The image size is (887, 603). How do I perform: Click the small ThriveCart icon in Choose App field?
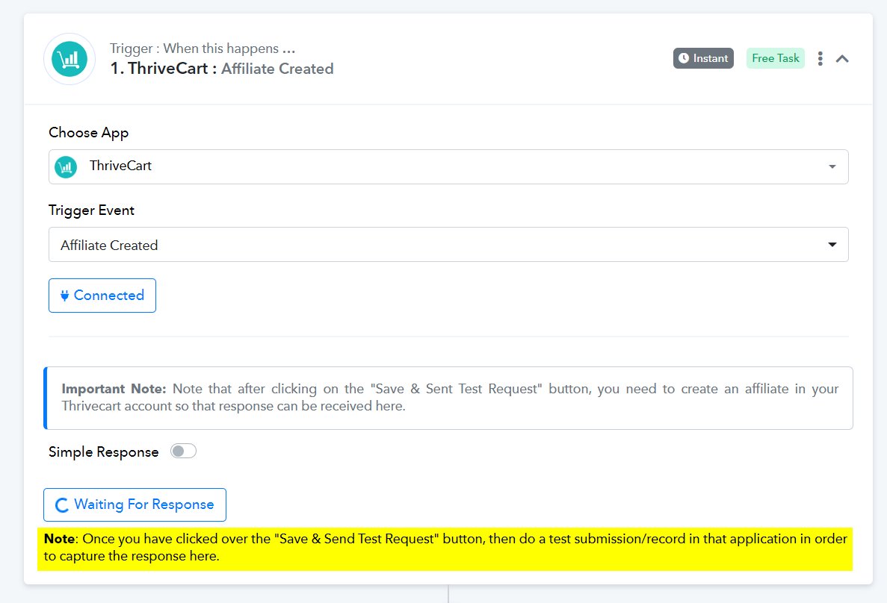66,166
